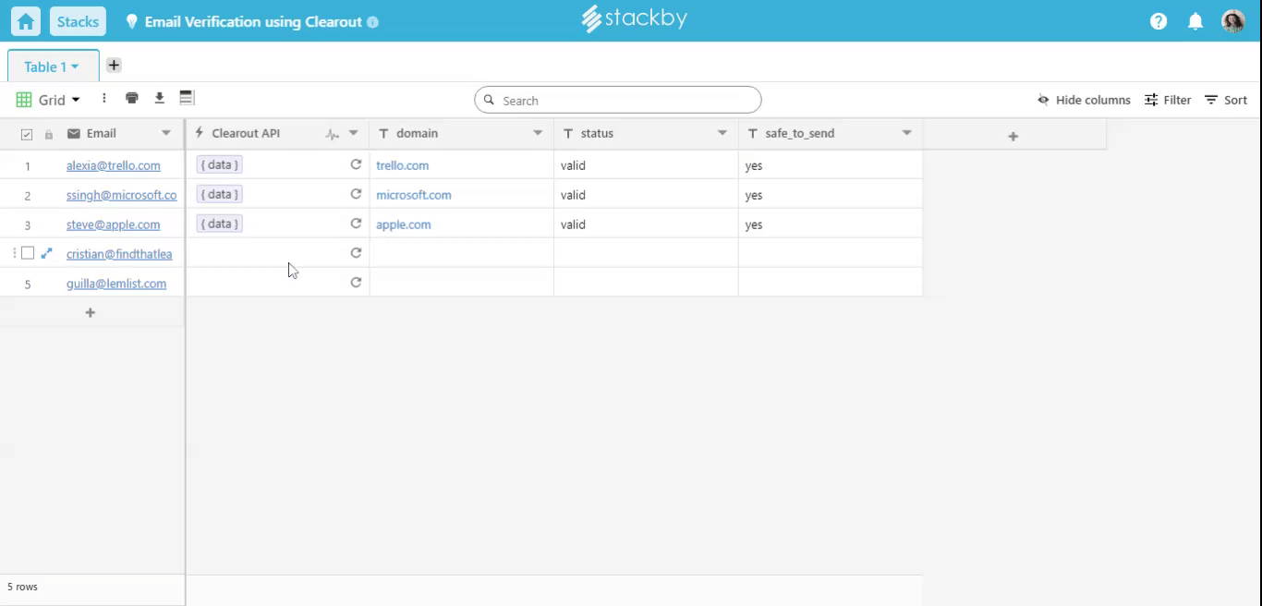Viewport: 1262px width, 606px height.
Task: Click the Home icon in header
Action: click(x=26, y=21)
